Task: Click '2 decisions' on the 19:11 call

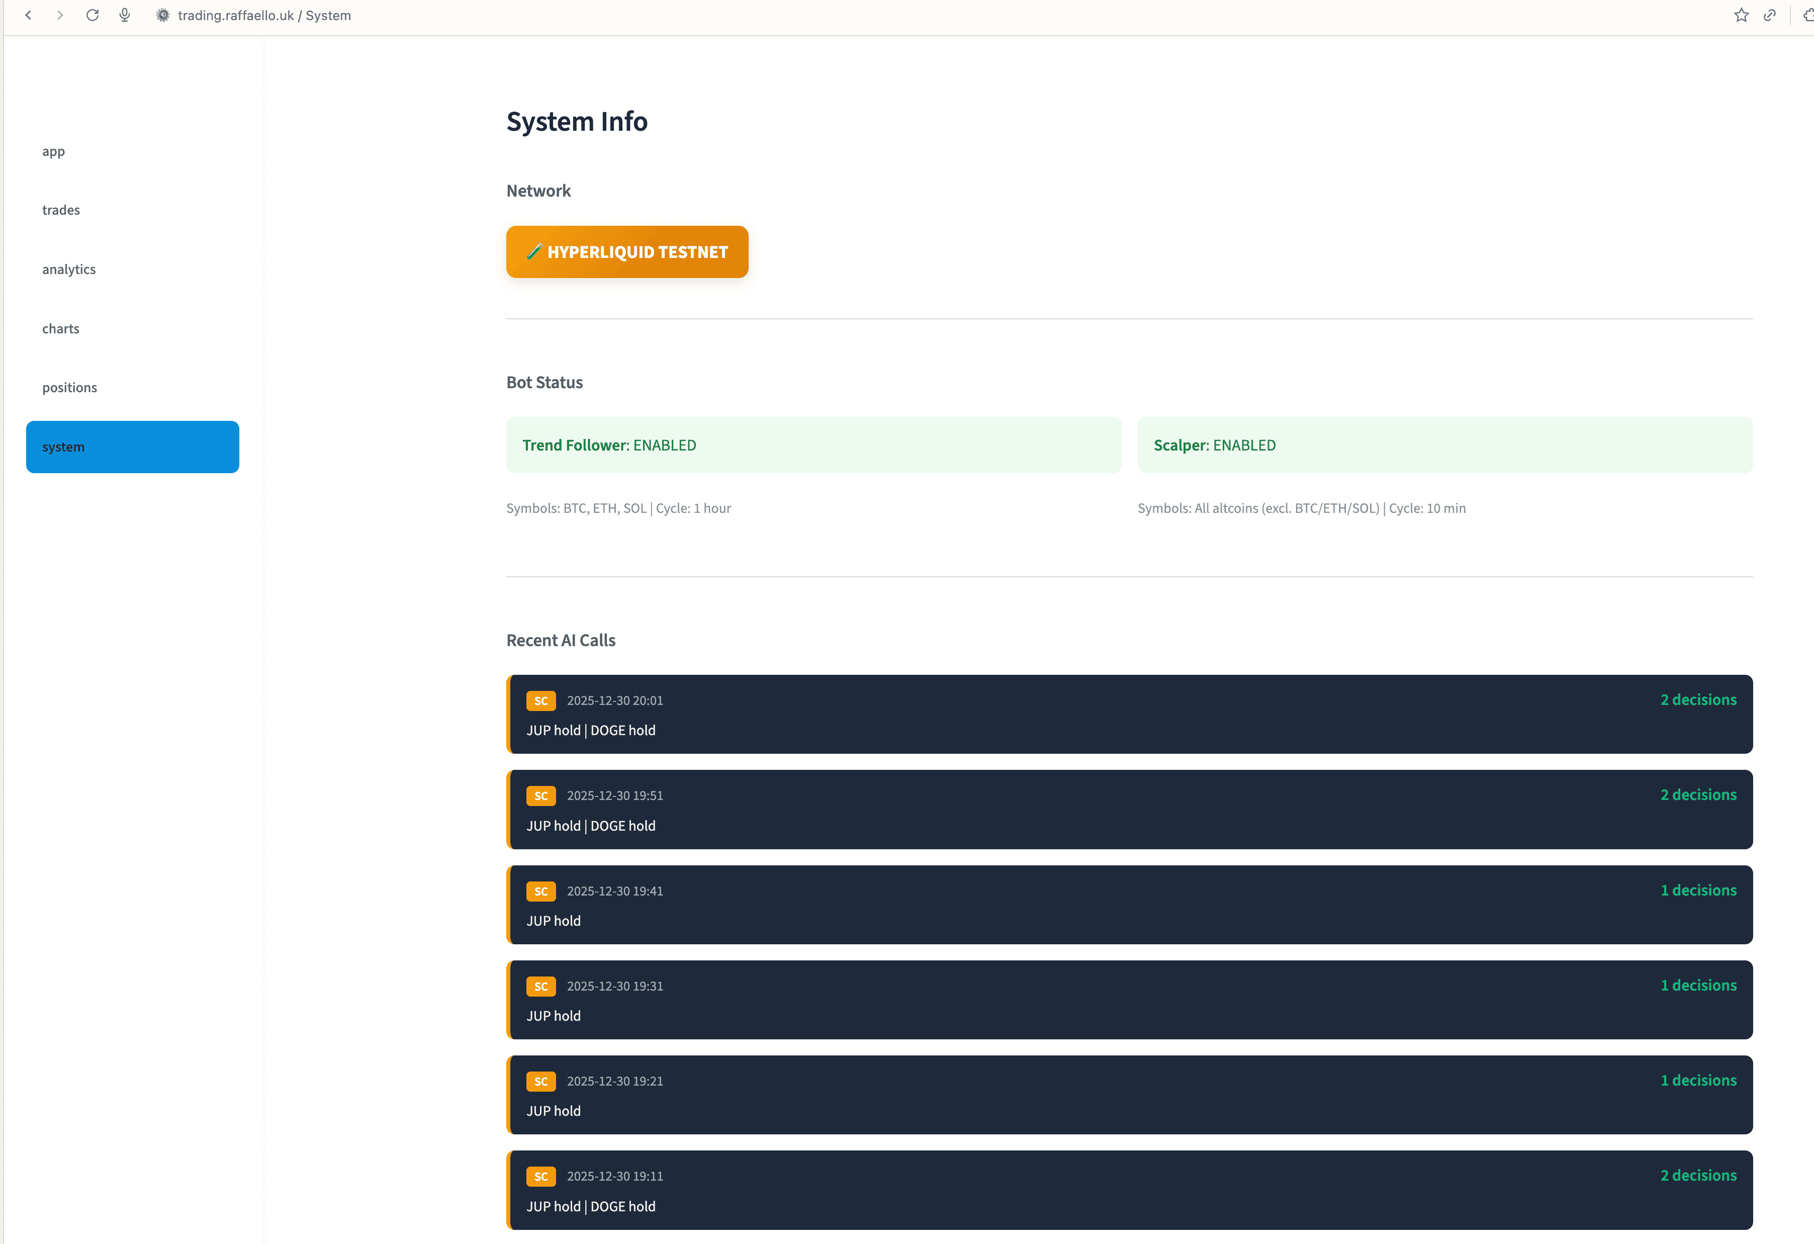Action: click(1698, 1175)
